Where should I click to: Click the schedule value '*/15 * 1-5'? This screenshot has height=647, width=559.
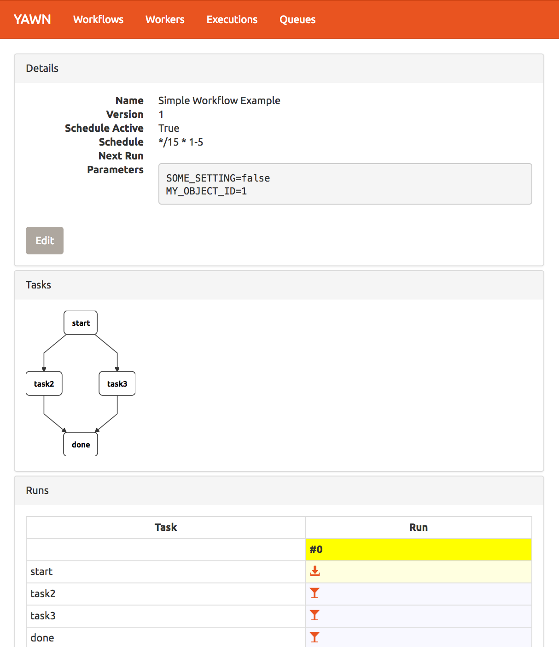(181, 142)
